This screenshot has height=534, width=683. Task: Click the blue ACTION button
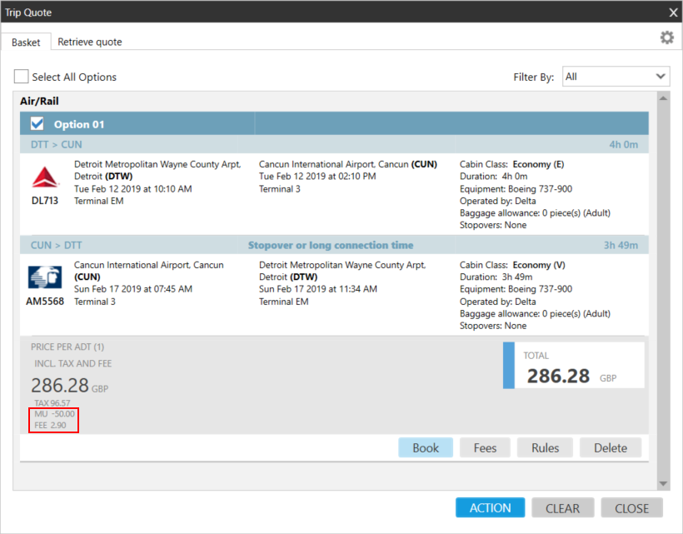click(x=490, y=508)
